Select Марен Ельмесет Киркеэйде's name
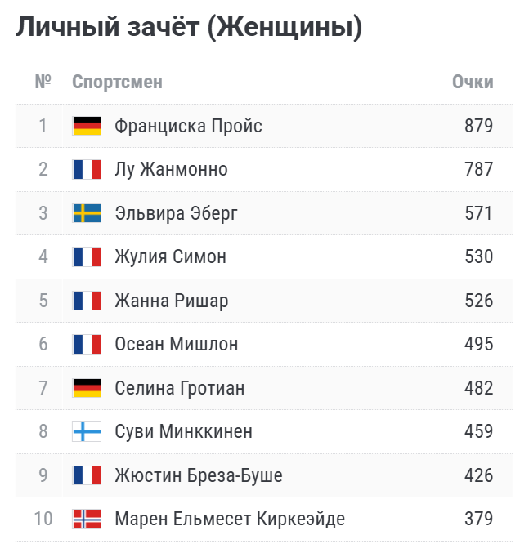 pos(230,519)
